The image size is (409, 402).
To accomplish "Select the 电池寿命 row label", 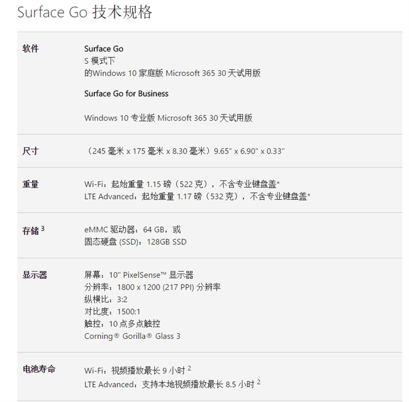I will pos(39,369).
